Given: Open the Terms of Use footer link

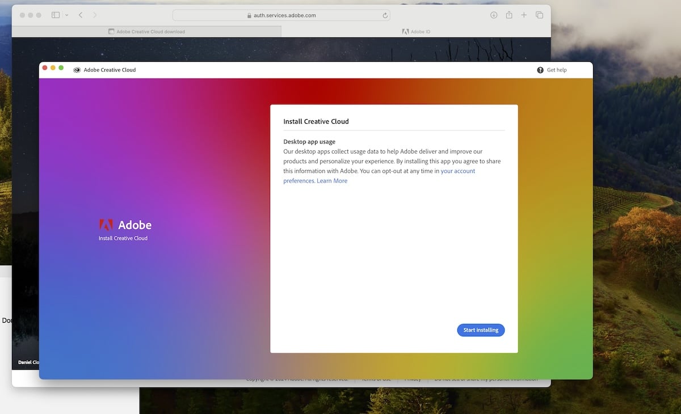Looking at the screenshot, I should (x=376, y=378).
